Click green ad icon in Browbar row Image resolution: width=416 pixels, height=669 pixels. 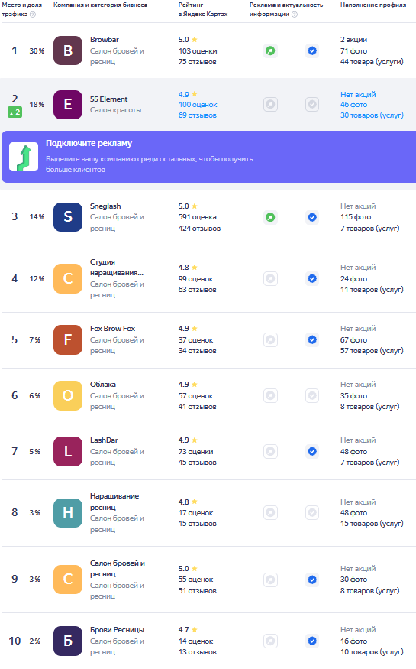[270, 50]
